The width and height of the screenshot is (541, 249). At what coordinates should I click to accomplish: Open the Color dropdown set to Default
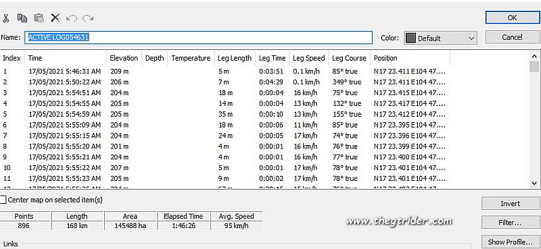(x=440, y=38)
